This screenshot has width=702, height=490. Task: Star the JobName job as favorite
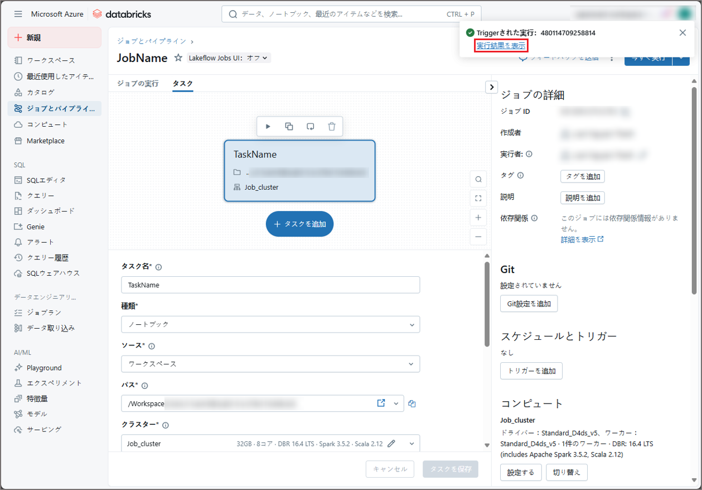click(x=178, y=58)
